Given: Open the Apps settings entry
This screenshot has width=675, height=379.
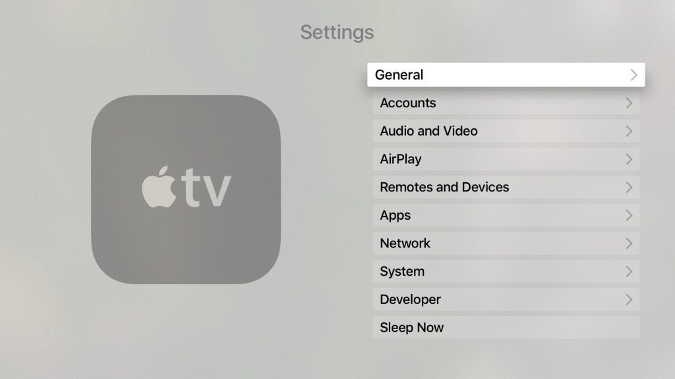Looking at the screenshot, I should click(x=506, y=215).
